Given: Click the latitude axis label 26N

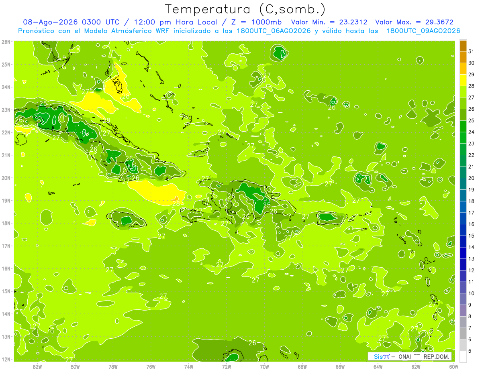Looking at the screenshot, I should pyautogui.click(x=6, y=42).
